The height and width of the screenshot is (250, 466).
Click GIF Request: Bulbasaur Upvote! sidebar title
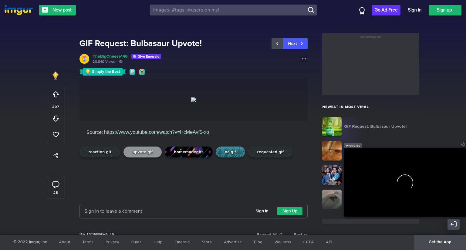[x=375, y=127]
